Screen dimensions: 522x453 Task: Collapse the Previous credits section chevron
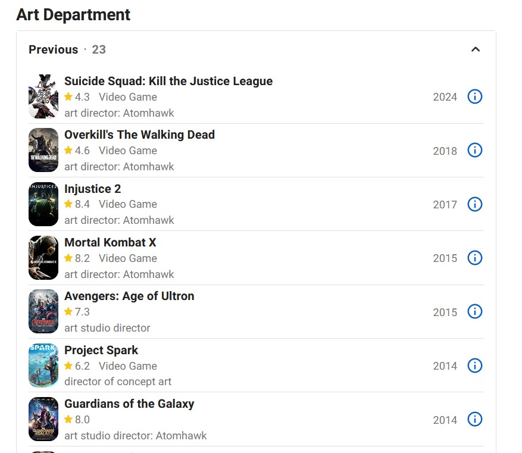coord(476,49)
